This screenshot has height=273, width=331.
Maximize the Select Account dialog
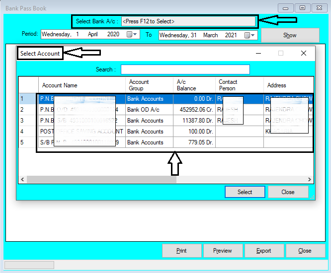click(x=281, y=53)
